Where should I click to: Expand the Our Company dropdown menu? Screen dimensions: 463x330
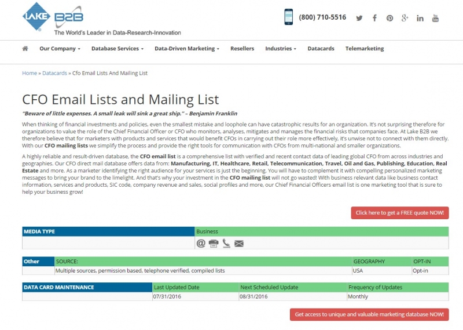pos(60,49)
